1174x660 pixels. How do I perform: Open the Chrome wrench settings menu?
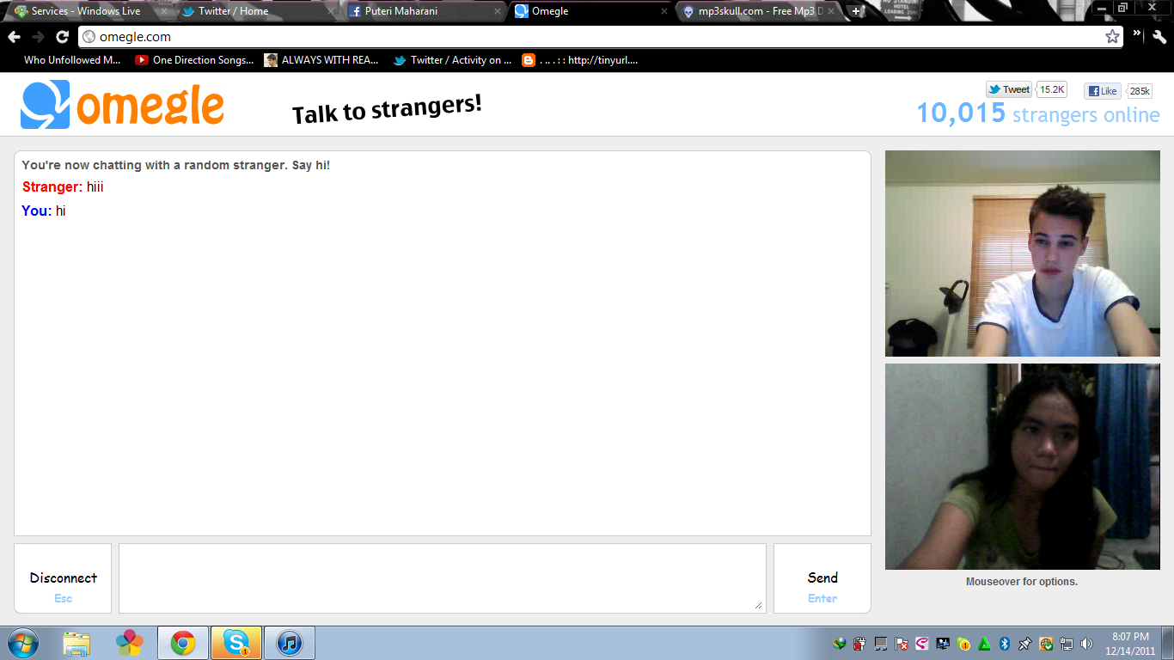(1159, 36)
